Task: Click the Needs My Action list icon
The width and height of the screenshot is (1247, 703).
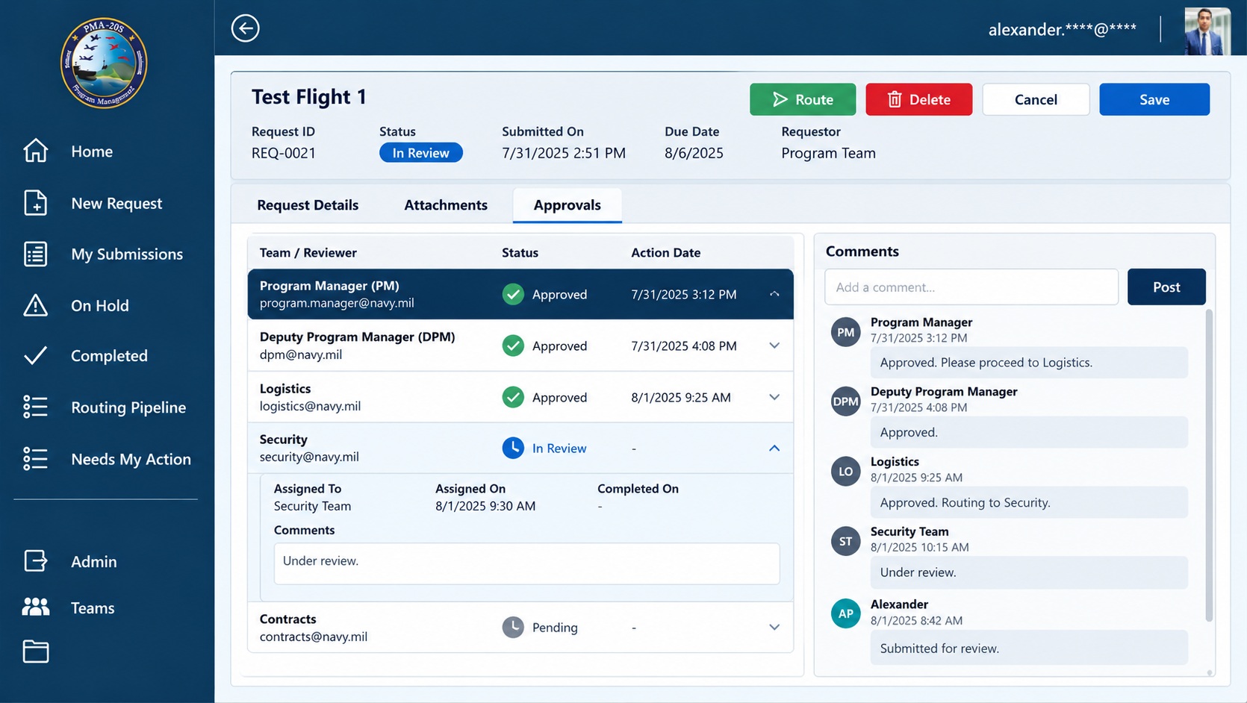Action: tap(35, 458)
